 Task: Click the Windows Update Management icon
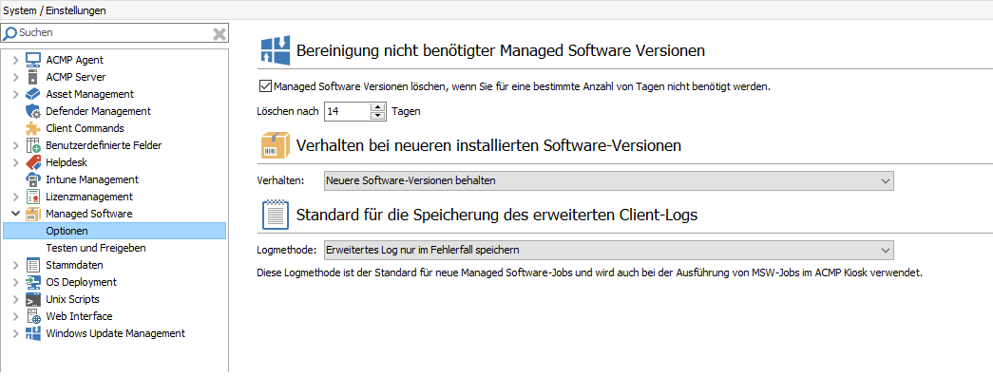click(x=33, y=333)
